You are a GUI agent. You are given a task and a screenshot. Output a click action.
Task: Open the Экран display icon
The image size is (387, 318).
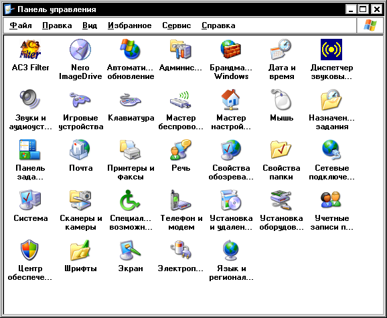(x=131, y=250)
